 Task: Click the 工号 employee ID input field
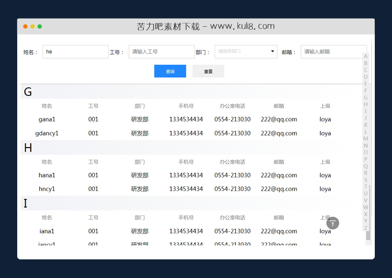click(161, 52)
